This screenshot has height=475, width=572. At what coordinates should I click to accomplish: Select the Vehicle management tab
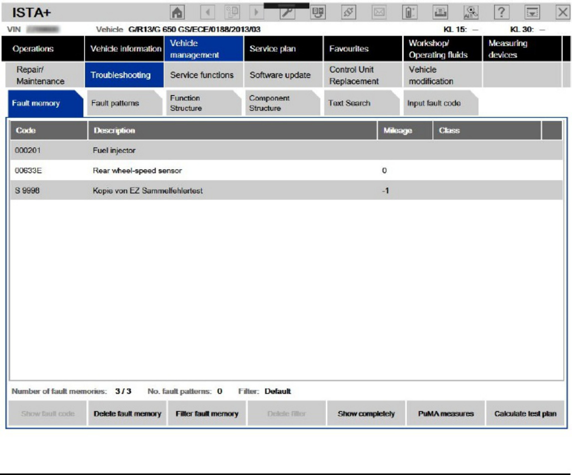tap(203, 48)
